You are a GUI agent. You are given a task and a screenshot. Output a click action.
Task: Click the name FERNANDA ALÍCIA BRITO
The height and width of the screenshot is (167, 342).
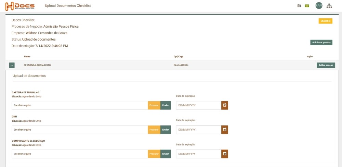pyautogui.click(x=37, y=65)
